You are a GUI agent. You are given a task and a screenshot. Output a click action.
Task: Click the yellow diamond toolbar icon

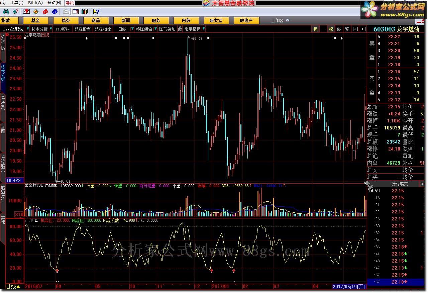click(x=35, y=12)
